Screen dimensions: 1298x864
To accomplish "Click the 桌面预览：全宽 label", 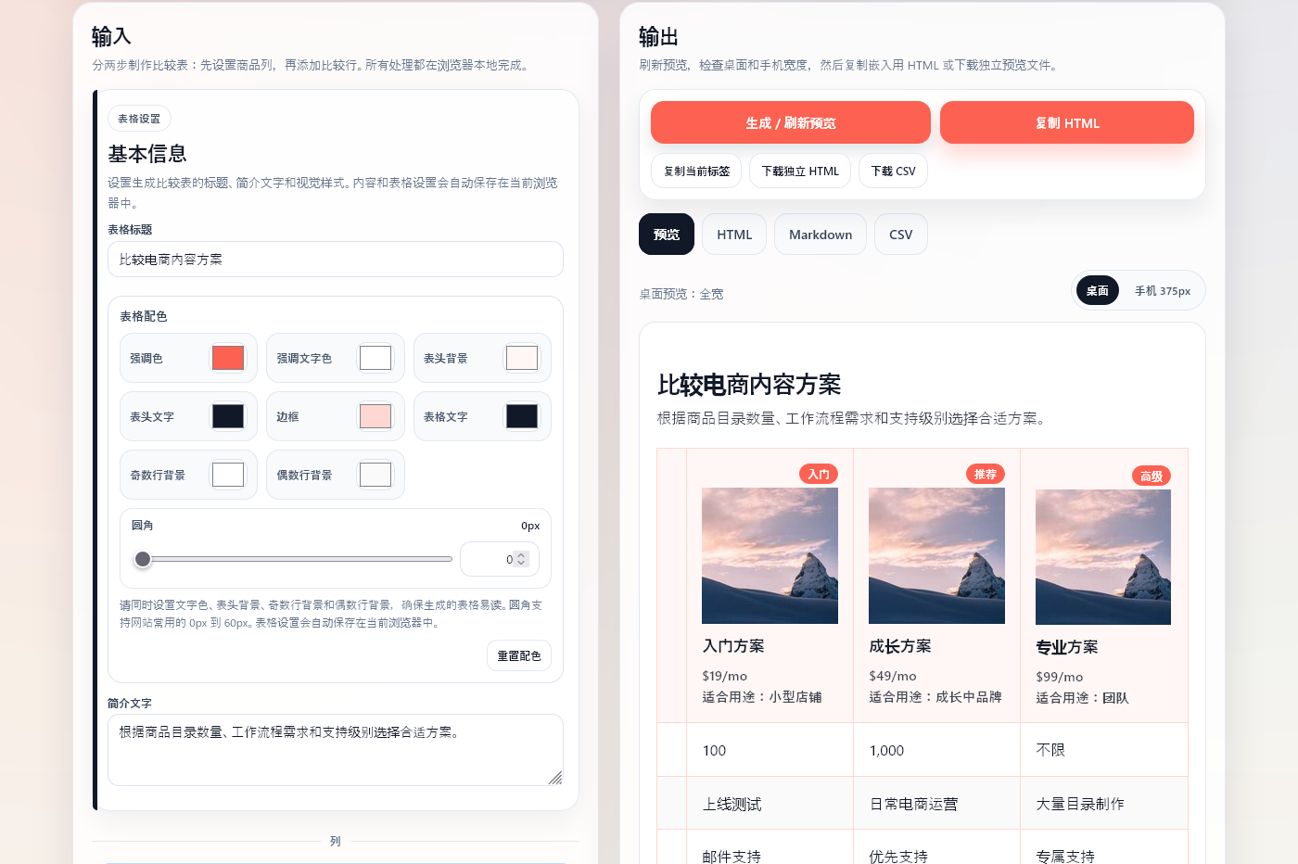I will 681,294.
